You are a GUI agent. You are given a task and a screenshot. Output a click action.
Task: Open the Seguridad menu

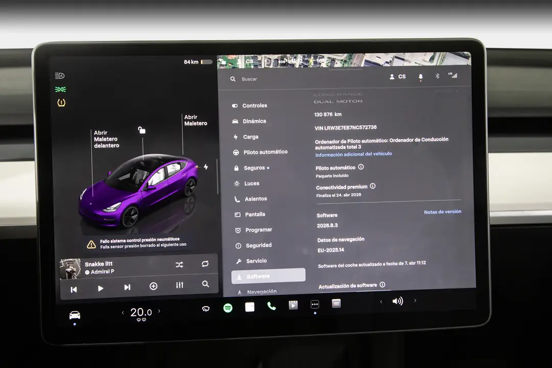pos(254,245)
